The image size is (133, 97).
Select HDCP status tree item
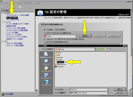click(x=14, y=35)
